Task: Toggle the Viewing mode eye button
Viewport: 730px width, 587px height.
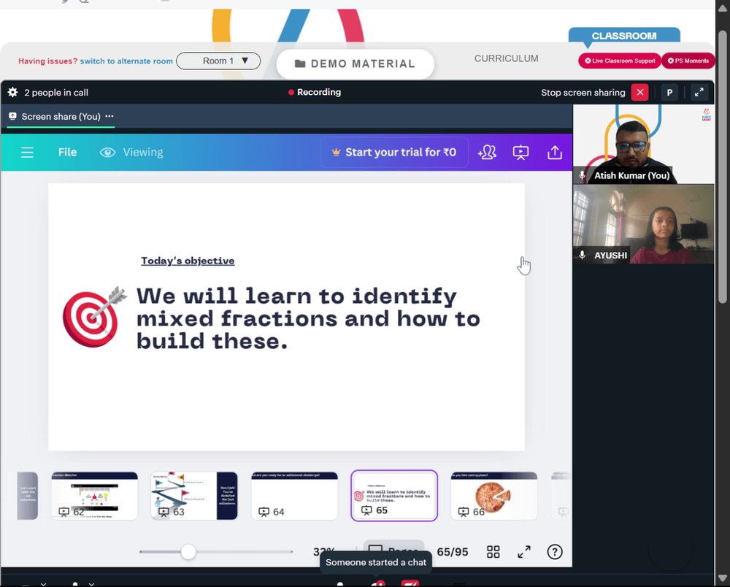Action: pos(131,152)
